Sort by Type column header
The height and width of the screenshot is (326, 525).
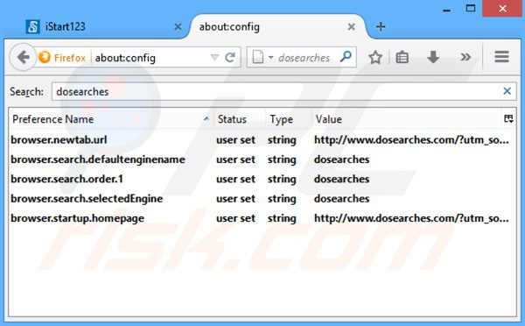coord(289,119)
